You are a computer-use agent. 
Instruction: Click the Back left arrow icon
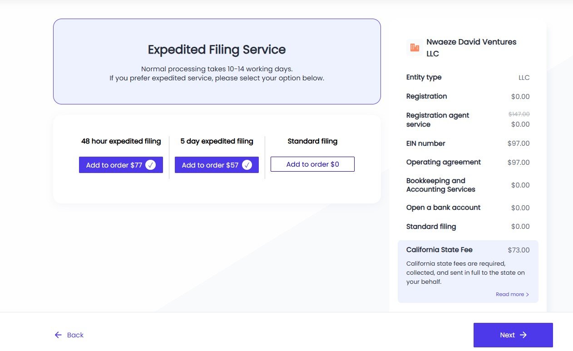tap(58, 335)
